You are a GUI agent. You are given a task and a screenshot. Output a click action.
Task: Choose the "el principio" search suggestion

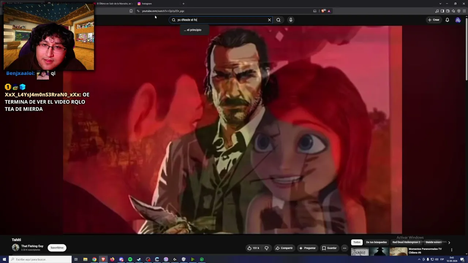coord(194,30)
